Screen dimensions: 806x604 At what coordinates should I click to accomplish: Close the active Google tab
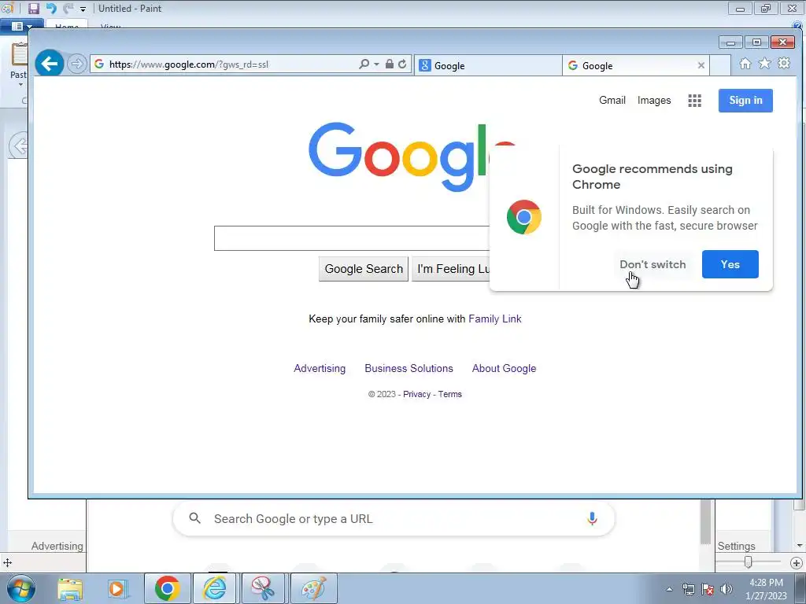[701, 65]
